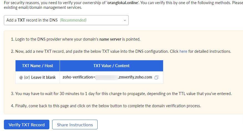Click the green "(Recommended)" label
This screenshot has width=243, height=131.
73,20
